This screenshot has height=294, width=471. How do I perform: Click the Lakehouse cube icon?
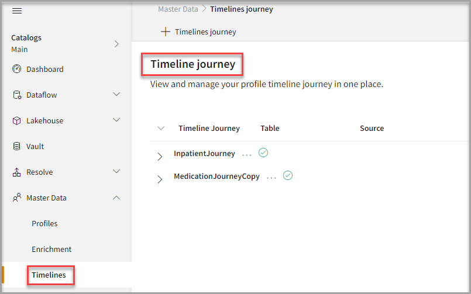pyautogui.click(x=17, y=120)
